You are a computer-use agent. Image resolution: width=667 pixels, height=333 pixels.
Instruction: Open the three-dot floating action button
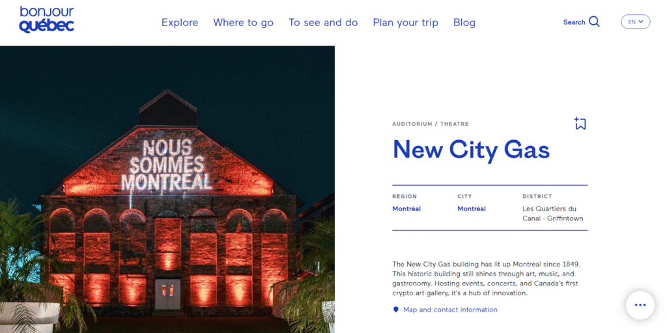[640, 305]
